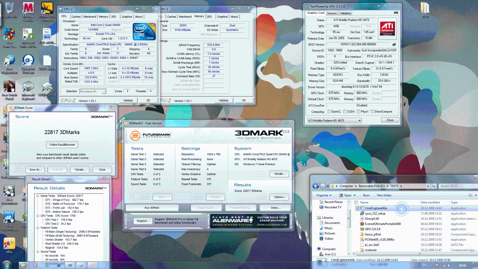Click the Windows Start orb

click(7, 265)
